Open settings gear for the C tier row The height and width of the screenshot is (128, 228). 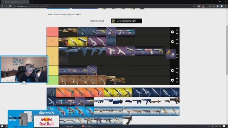coord(172,70)
